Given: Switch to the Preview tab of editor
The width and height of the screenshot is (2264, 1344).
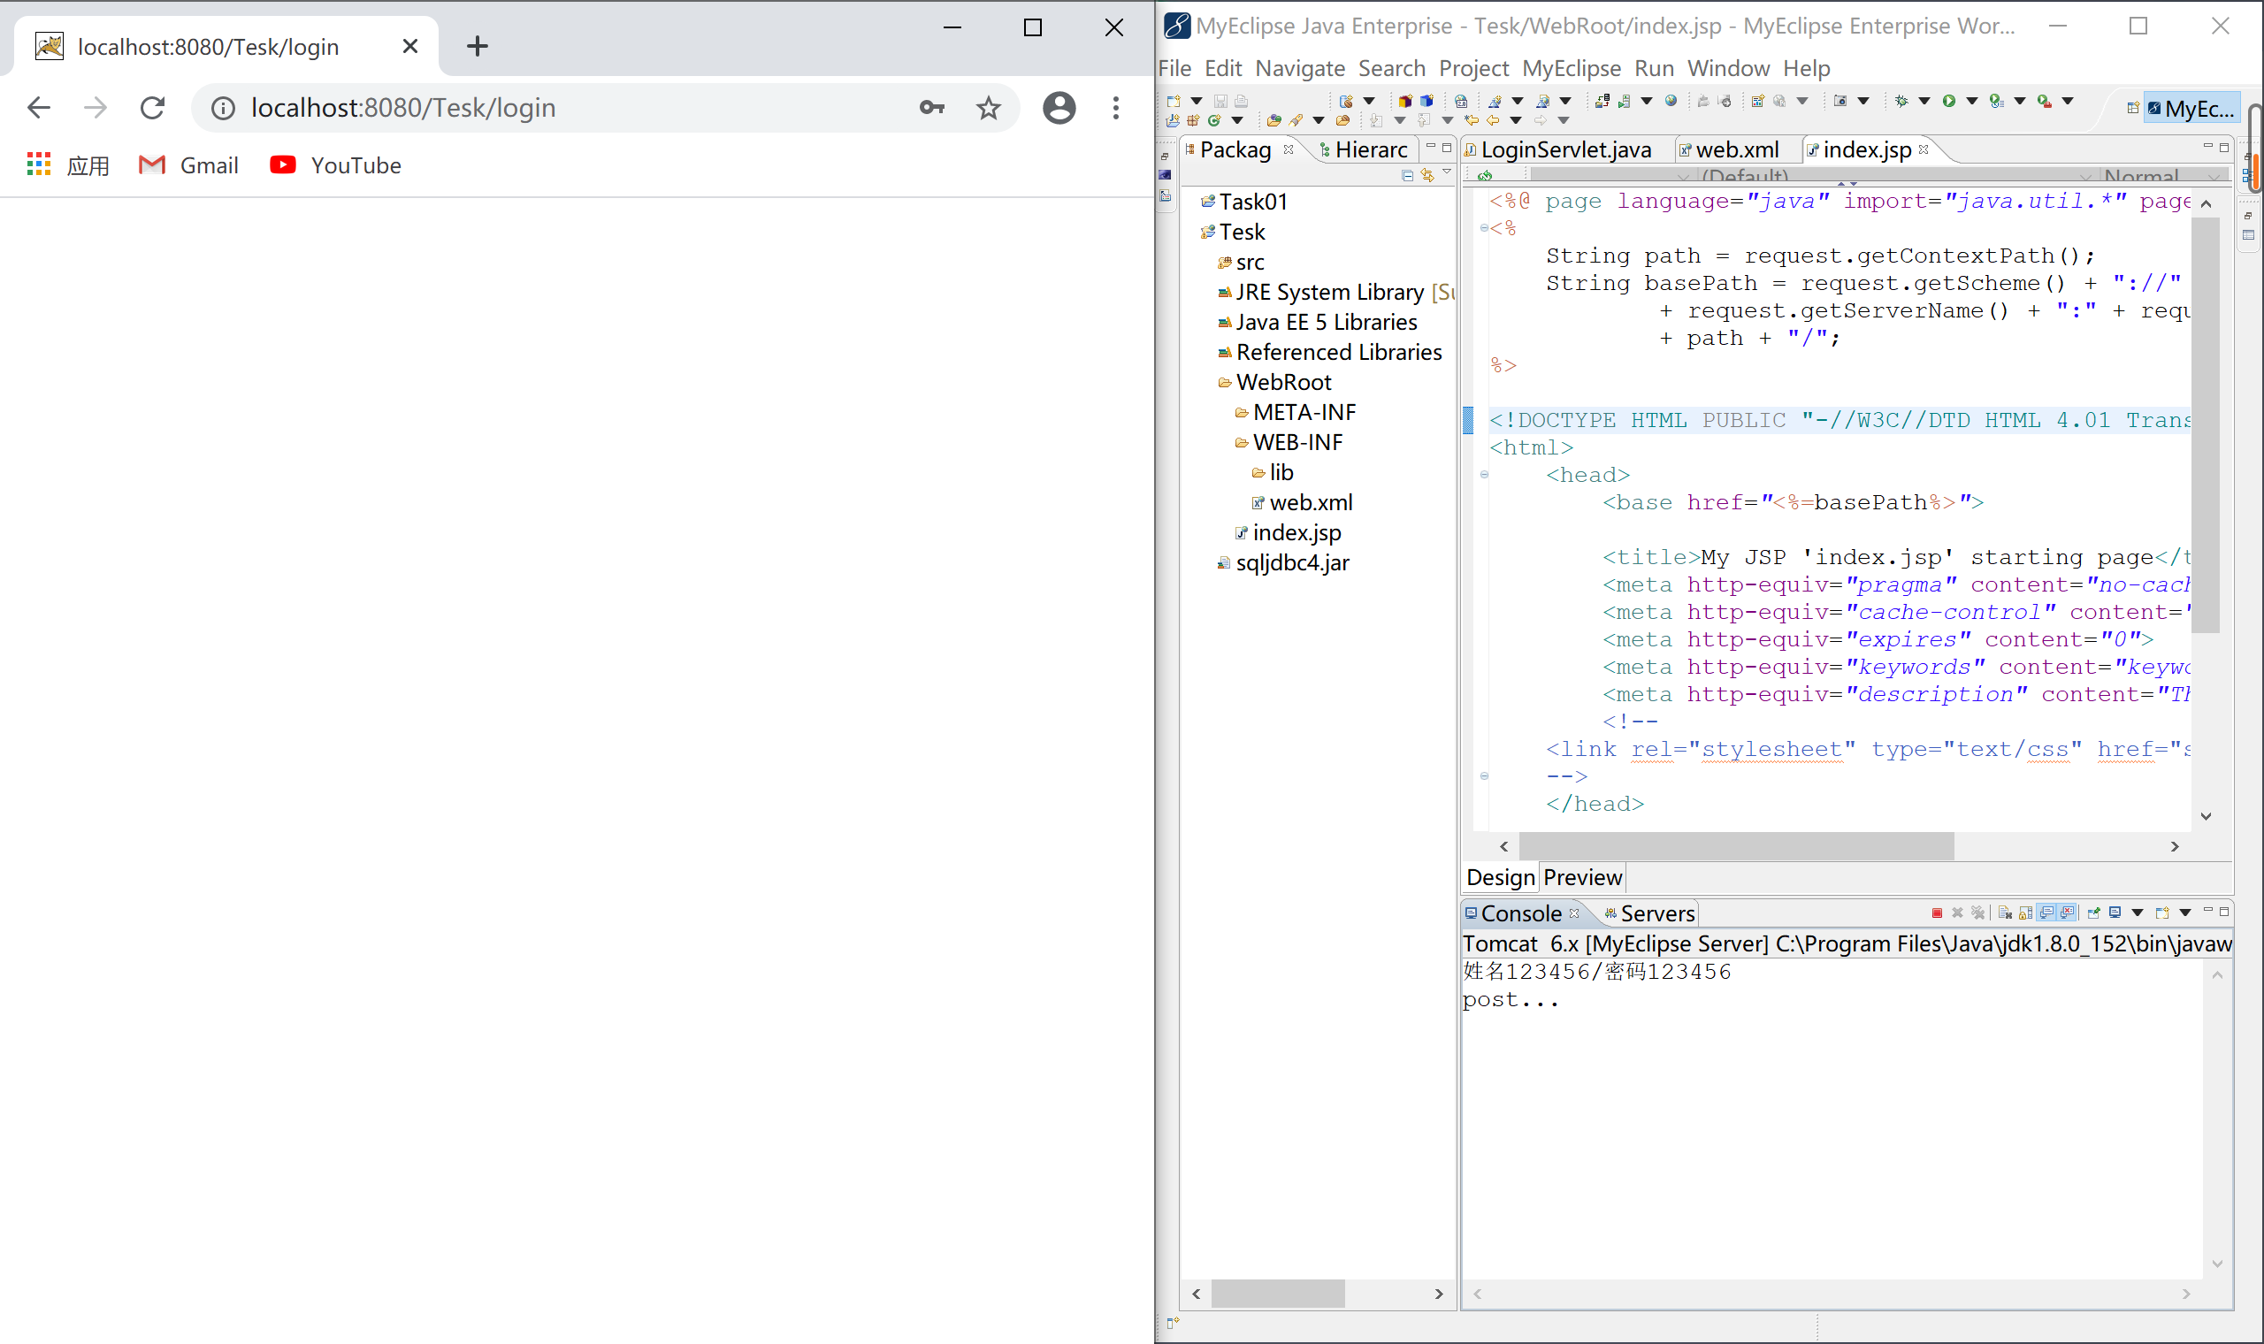Looking at the screenshot, I should (1582, 876).
